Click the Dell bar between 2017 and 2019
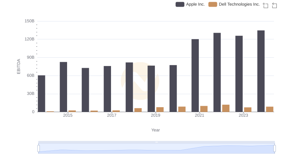 coord(138,110)
